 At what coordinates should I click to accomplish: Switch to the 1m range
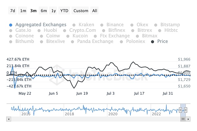23,10
